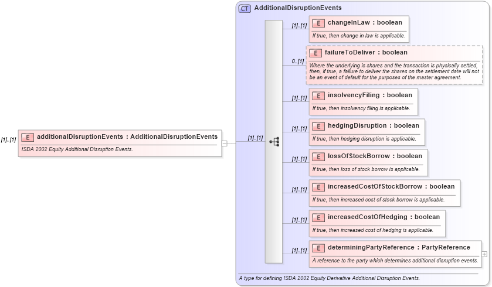492x287 pixels.
Task: Click the CT badge beside AdditionalDisruptionEvents
Action: tap(245, 8)
